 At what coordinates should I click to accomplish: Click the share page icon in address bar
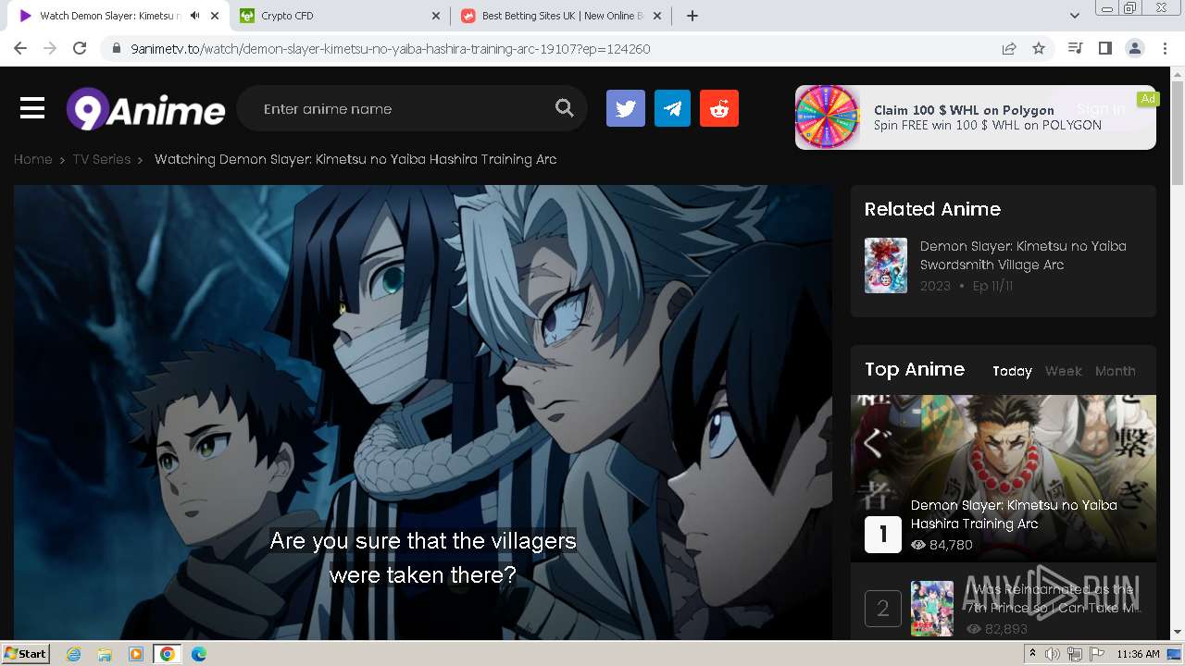[1009, 48]
